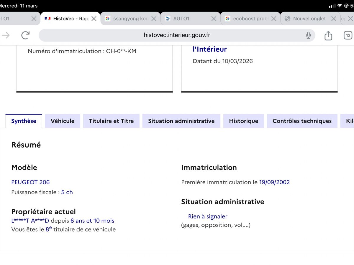Tap the microphone icon in address bar
Image resolution: width=354 pixels, height=265 pixels.
(308, 35)
